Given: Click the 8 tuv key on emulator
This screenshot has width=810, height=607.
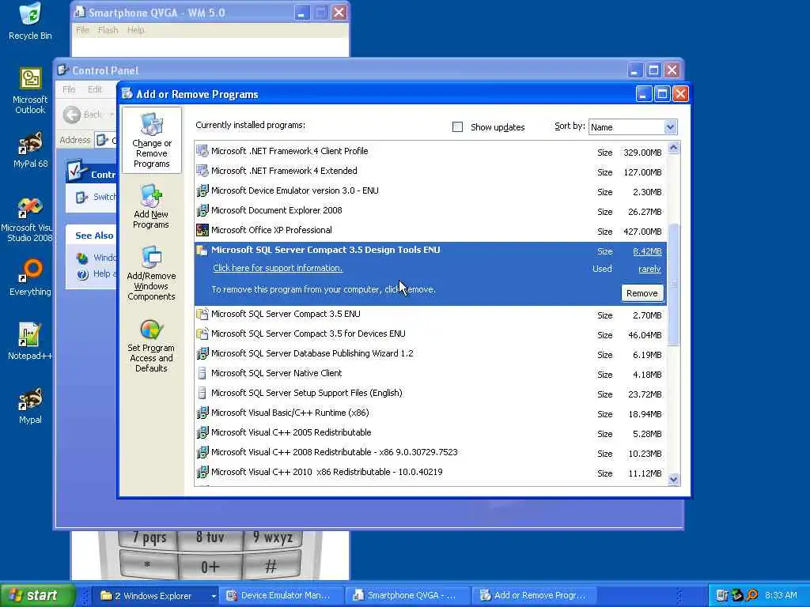Looking at the screenshot, I should [x=210, y=537].
